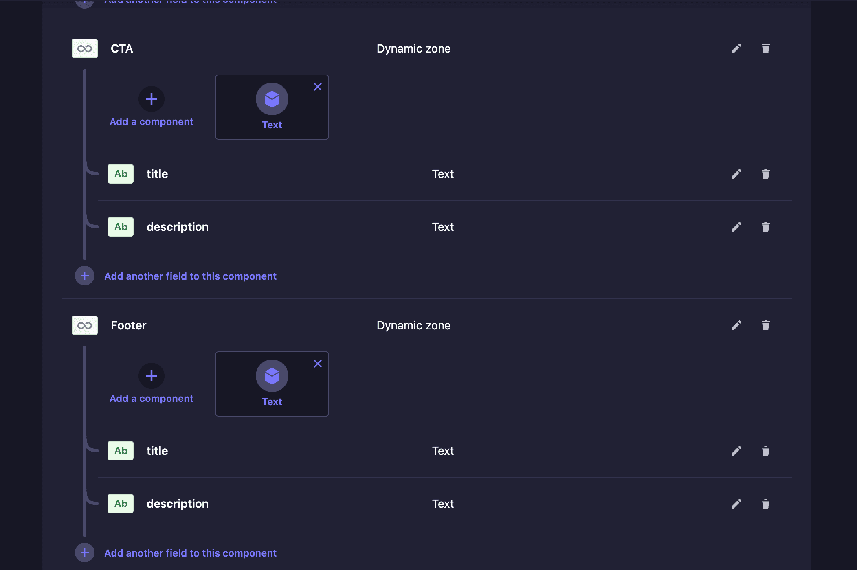The image size is (857, 570).
Task: Edit the Footer dynamic zone
Action: point(736,326)
